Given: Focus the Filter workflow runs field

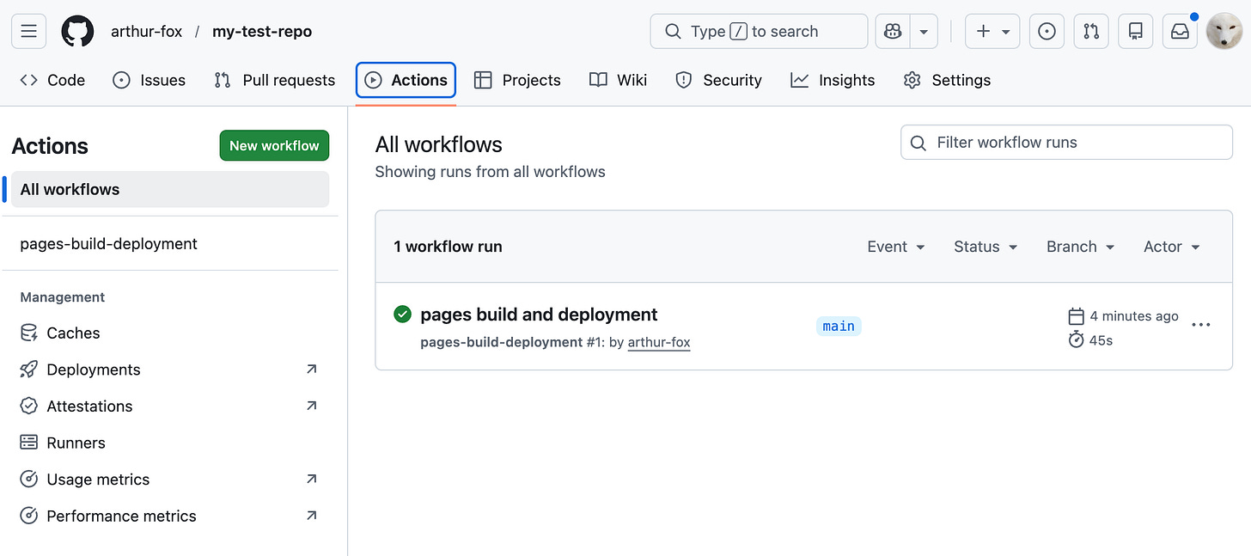Looking at the screenshot, I should point(1066,142).
